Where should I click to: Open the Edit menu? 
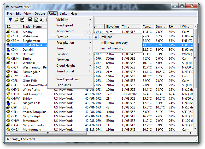coord(18,14)
